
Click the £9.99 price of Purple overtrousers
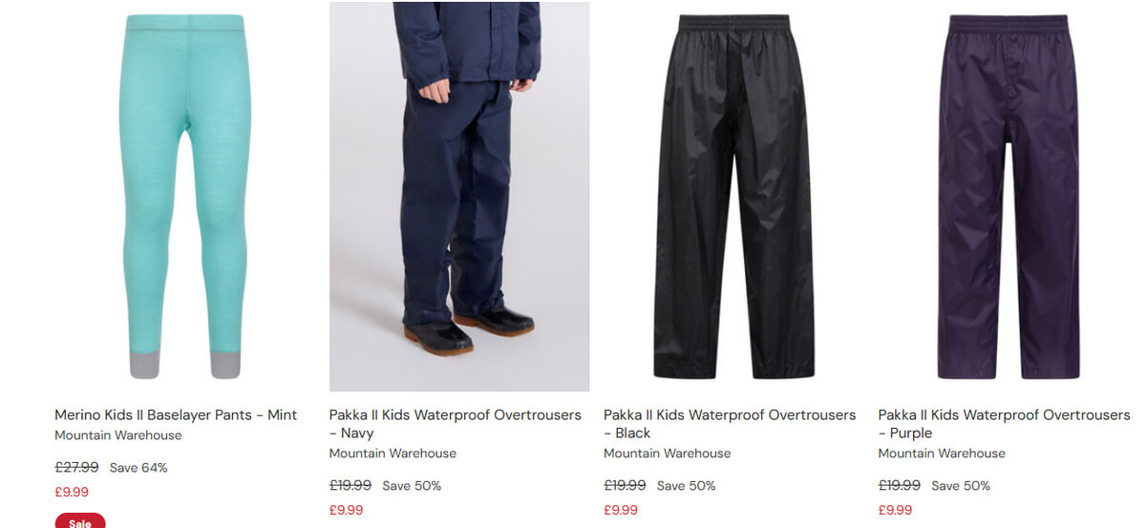point(896,511)
